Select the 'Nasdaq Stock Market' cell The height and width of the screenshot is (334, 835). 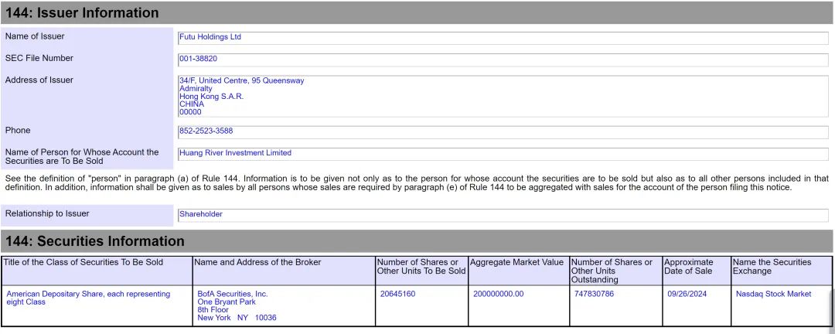point(781,305)
